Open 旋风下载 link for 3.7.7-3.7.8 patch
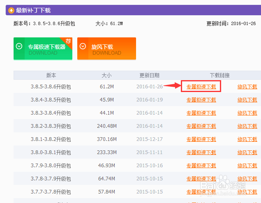The image size is (261, 203). (x=247, y=191)
